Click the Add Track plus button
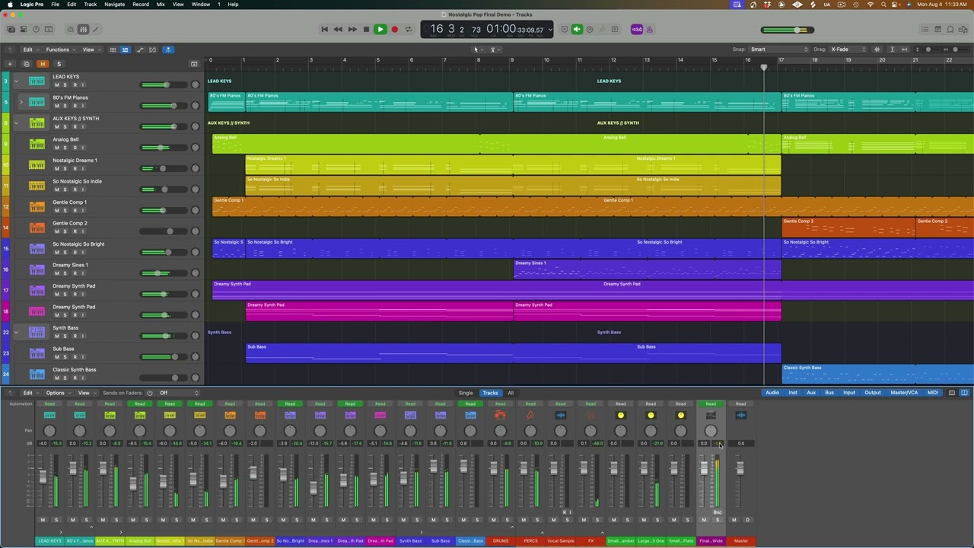This screenshot has width=974, height=548. [x=11, y=64]
